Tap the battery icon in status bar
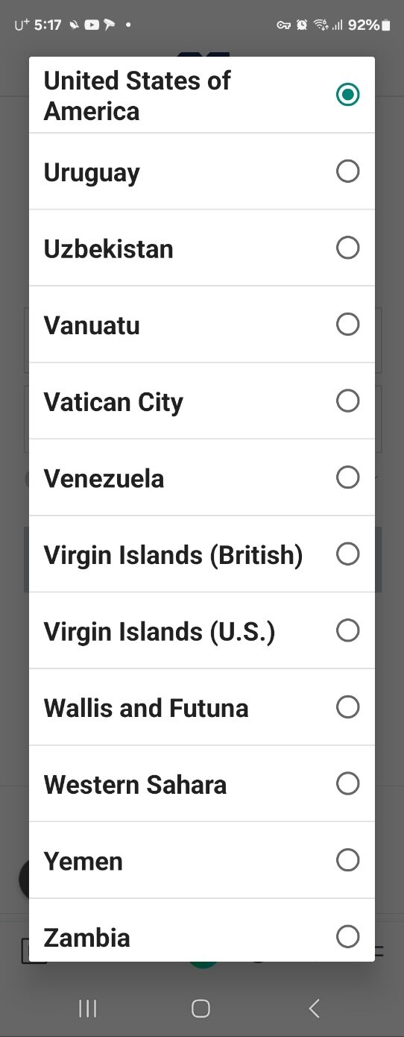This screenshot has height=1037, width=404. pos(385,25)
